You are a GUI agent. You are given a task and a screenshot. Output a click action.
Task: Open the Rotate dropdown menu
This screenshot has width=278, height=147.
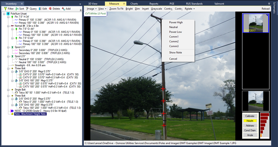(x=189, y=9)
